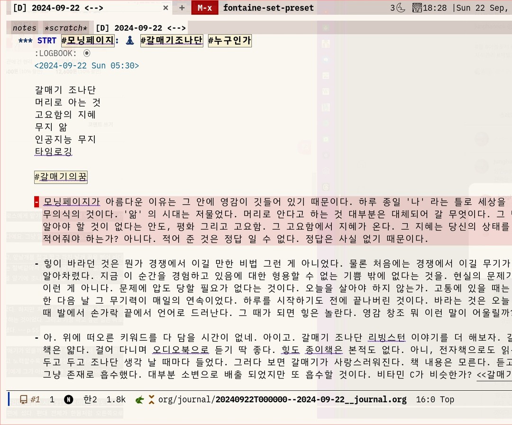The height and width of the screenshot is (425, 512).
Task: Close the [D] 2024-09-22 tab
Action: tap(165, 8)
